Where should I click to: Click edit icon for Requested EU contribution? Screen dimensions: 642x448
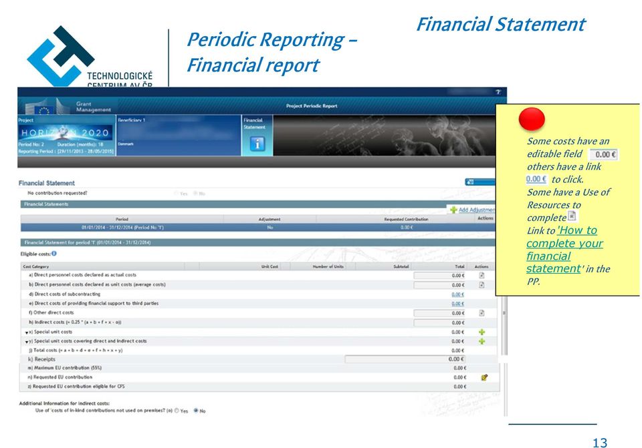click(x=484, y=377)
